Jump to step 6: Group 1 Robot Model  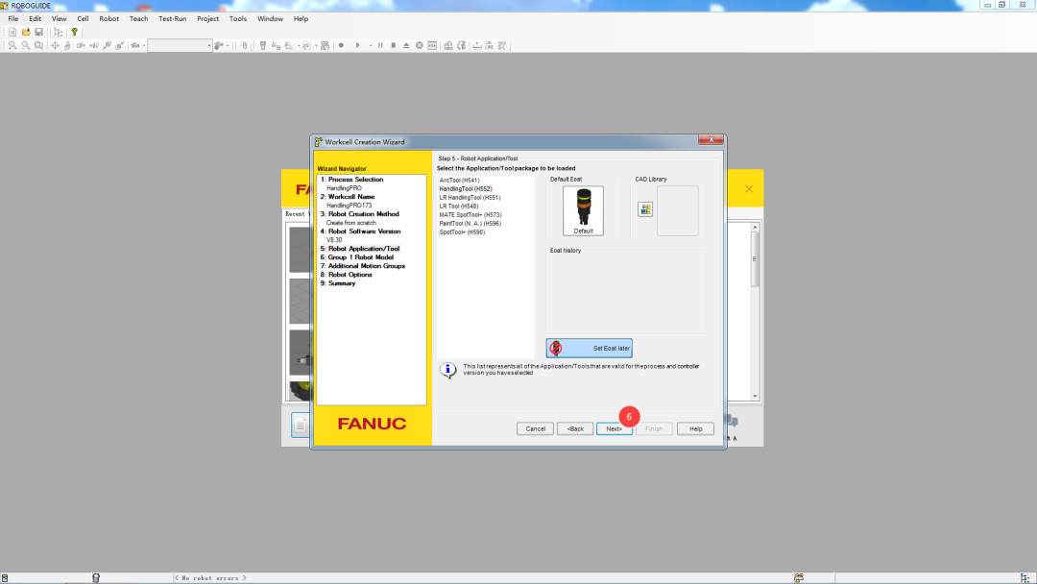click(357, 257)
